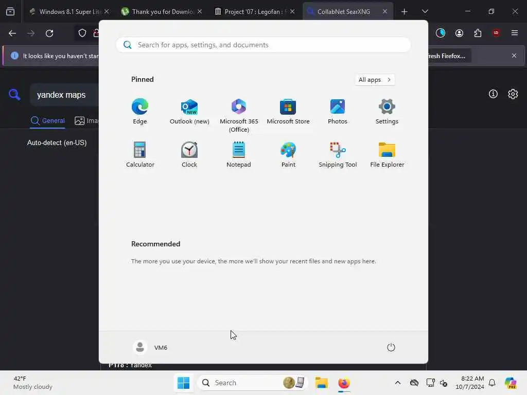527x395 pixels.
Task: Click the muted volume tray icon
Action: [444, 383]
